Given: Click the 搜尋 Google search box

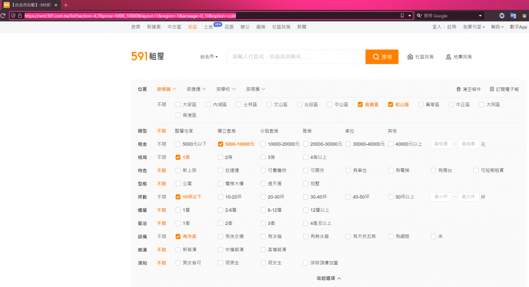Looking at the screenshot, I should (449, 16).
